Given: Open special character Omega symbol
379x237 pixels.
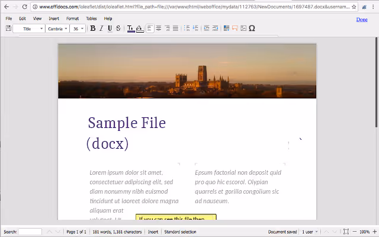Looking at the screenshot, I should pos(252,28).
